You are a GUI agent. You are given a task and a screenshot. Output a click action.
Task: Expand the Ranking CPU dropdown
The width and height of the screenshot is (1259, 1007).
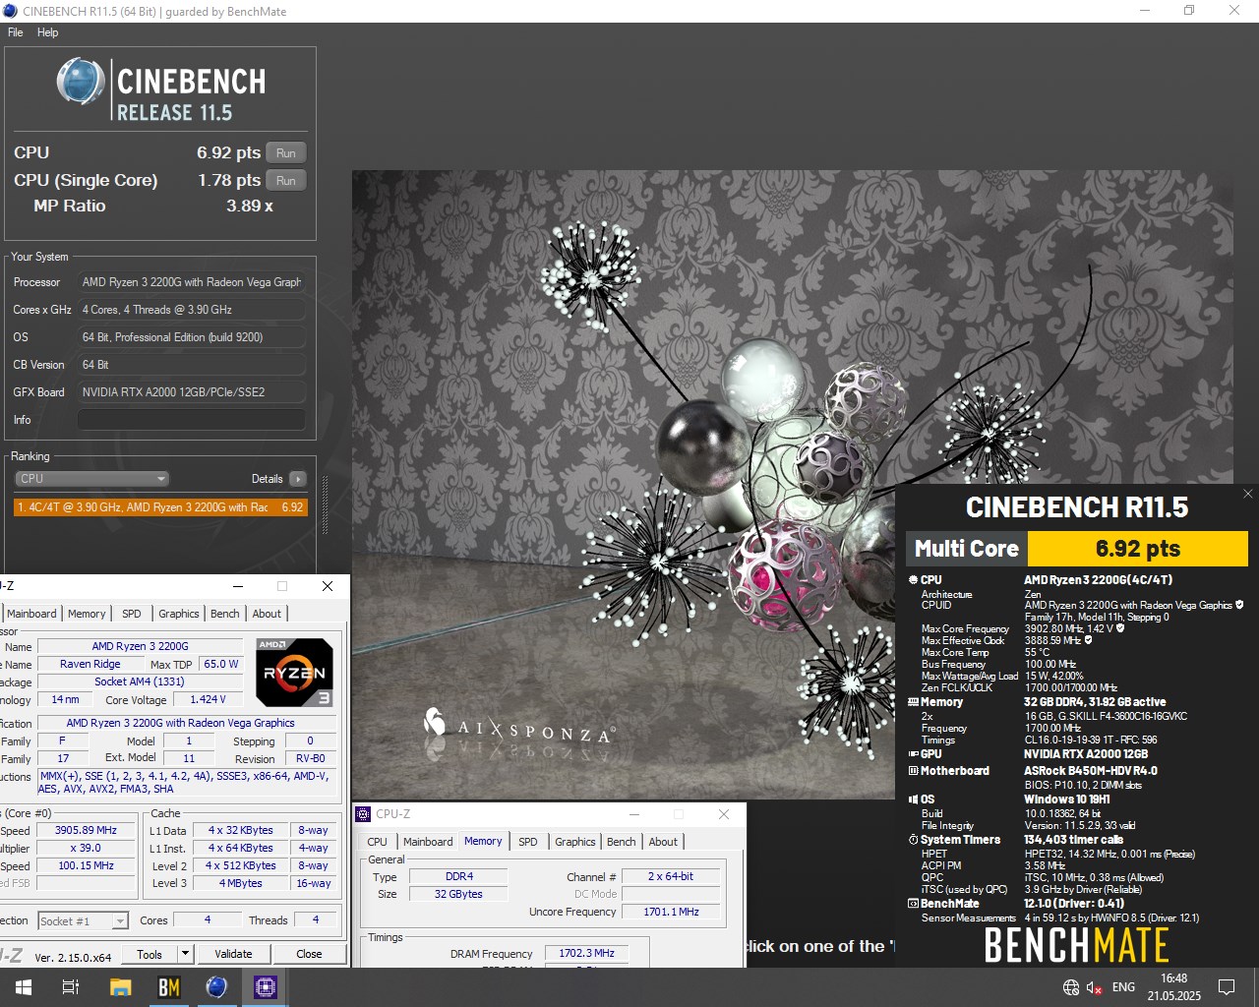click(x=91, y=479)
